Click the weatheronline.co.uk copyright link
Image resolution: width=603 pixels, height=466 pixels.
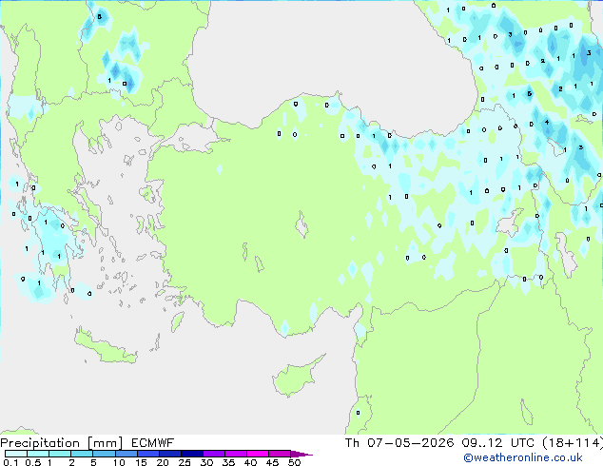click(522, 457)
